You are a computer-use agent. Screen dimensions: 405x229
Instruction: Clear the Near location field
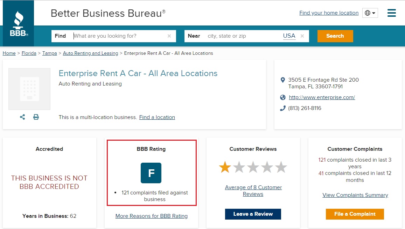(302, 36)
